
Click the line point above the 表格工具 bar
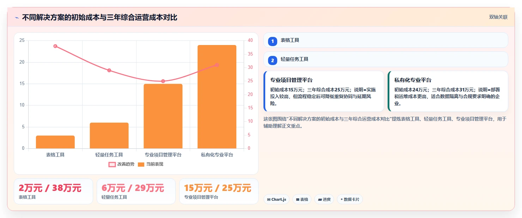(x=55, y=46)
